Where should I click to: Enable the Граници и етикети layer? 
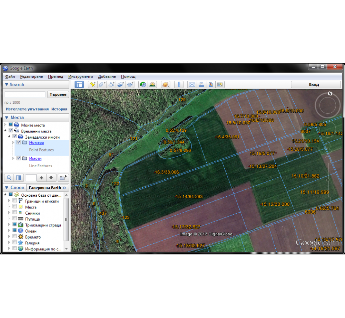click(x=15, y=200)
